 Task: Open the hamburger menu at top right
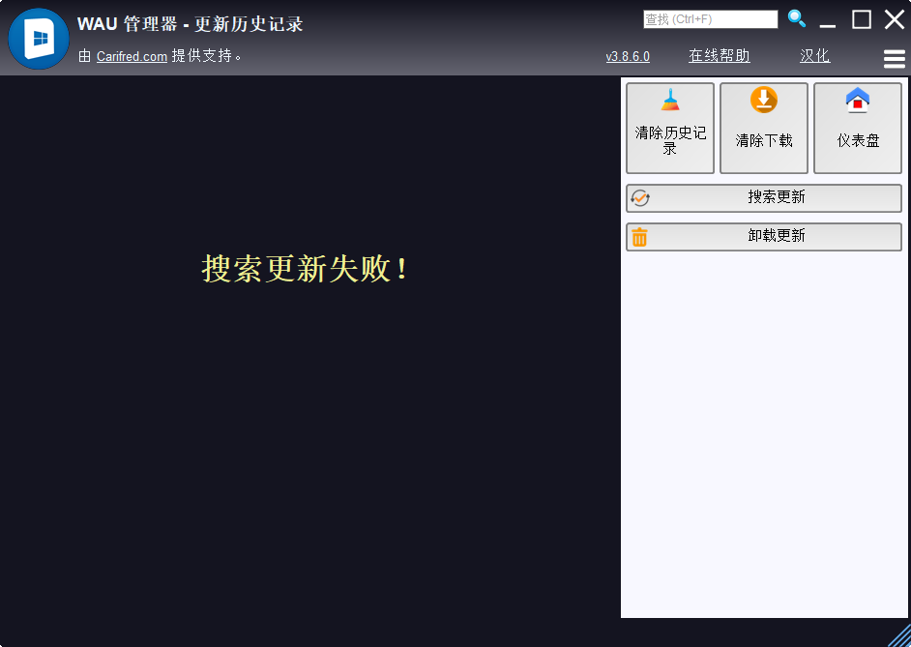[x=893, y=57]
